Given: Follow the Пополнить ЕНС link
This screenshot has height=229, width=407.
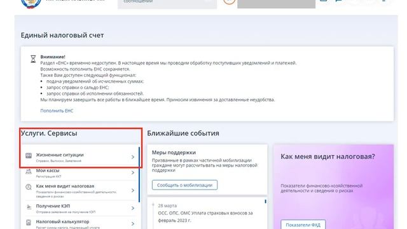Looking at the screenshot, I should pos(57,111).
